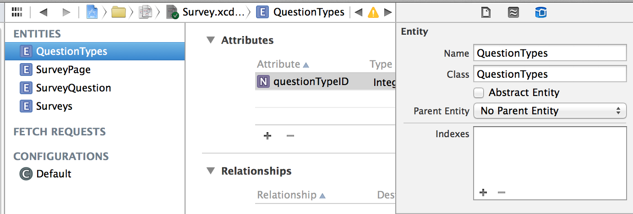Click the entity Name text field

(x=550, y=53)
